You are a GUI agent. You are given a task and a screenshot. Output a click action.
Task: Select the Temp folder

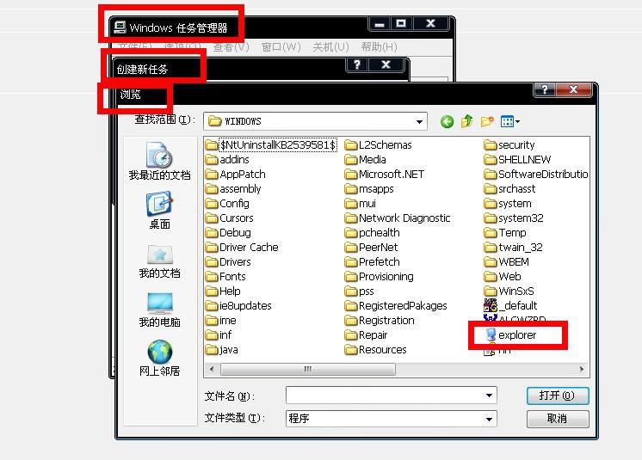tap(505, 233)
